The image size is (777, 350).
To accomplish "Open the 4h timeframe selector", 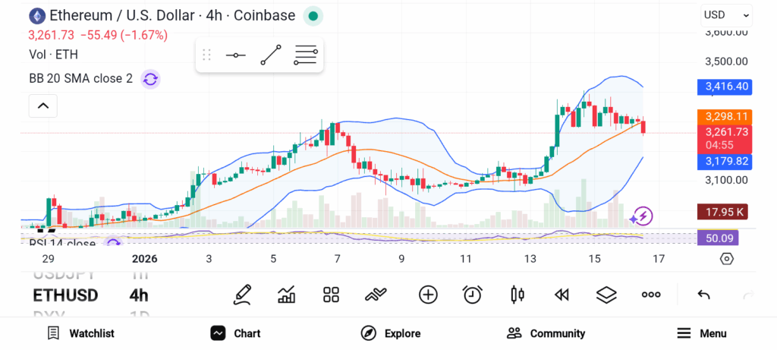I will pos(139,295).
